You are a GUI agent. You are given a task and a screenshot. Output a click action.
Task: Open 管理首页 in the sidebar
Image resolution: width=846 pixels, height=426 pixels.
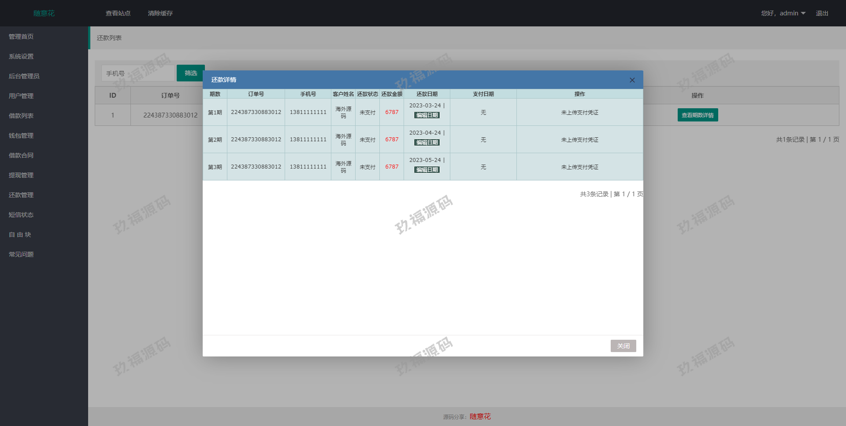coord(21,37)
